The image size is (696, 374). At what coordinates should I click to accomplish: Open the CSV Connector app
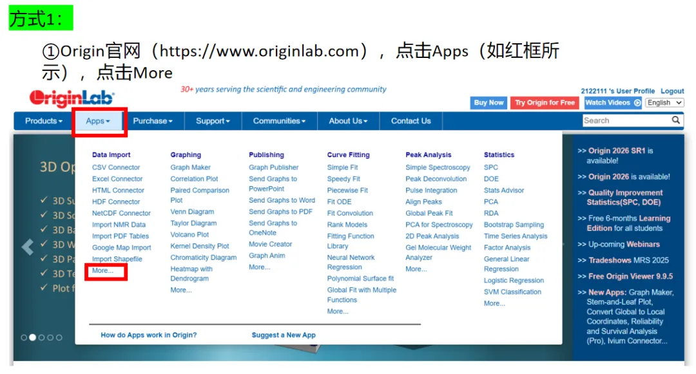point(116,167)
